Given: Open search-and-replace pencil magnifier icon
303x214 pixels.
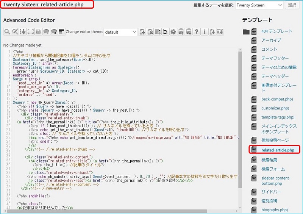Looking at the screenshot, I should pyautogui.click(x=15, y=31).
